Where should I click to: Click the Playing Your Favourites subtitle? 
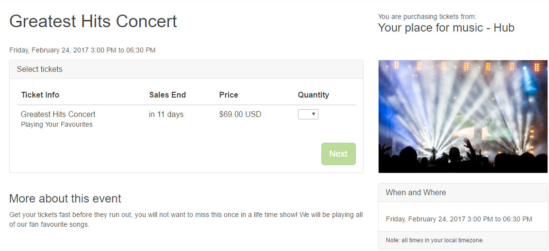pyautogui.click(x=57, y=124)
